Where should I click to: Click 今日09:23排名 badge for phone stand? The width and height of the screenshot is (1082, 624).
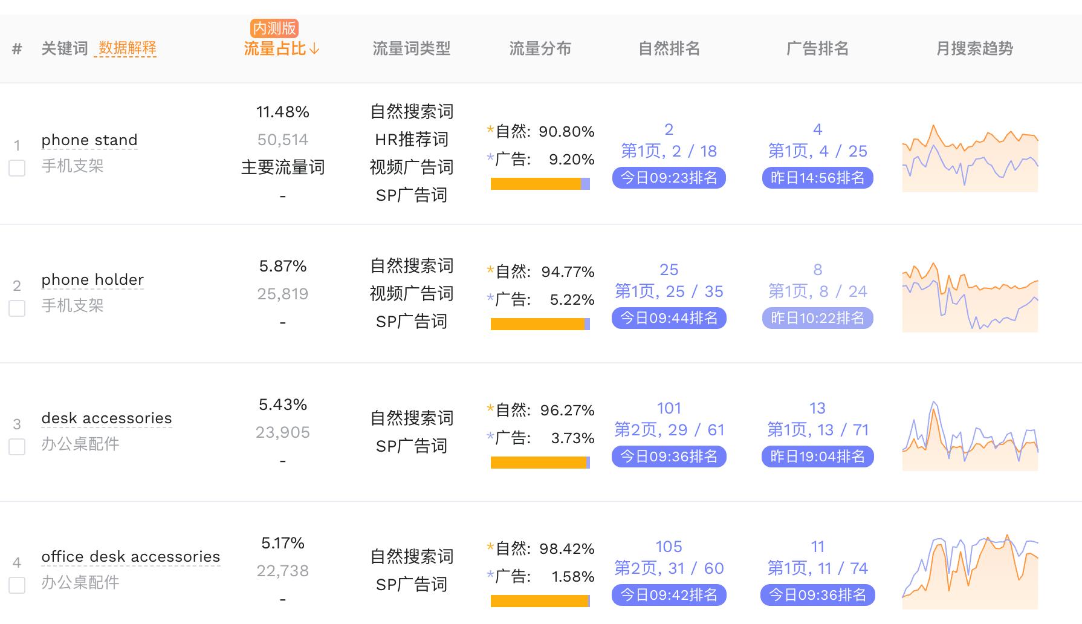669,178
